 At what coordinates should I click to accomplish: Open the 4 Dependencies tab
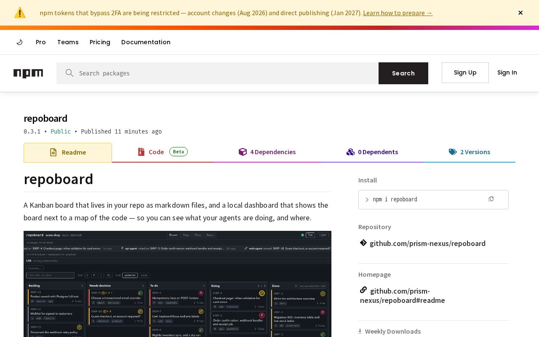pos(267,152)
